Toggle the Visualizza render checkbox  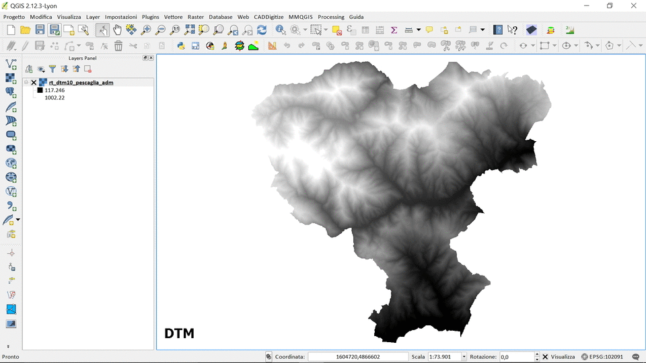point(545,357)
